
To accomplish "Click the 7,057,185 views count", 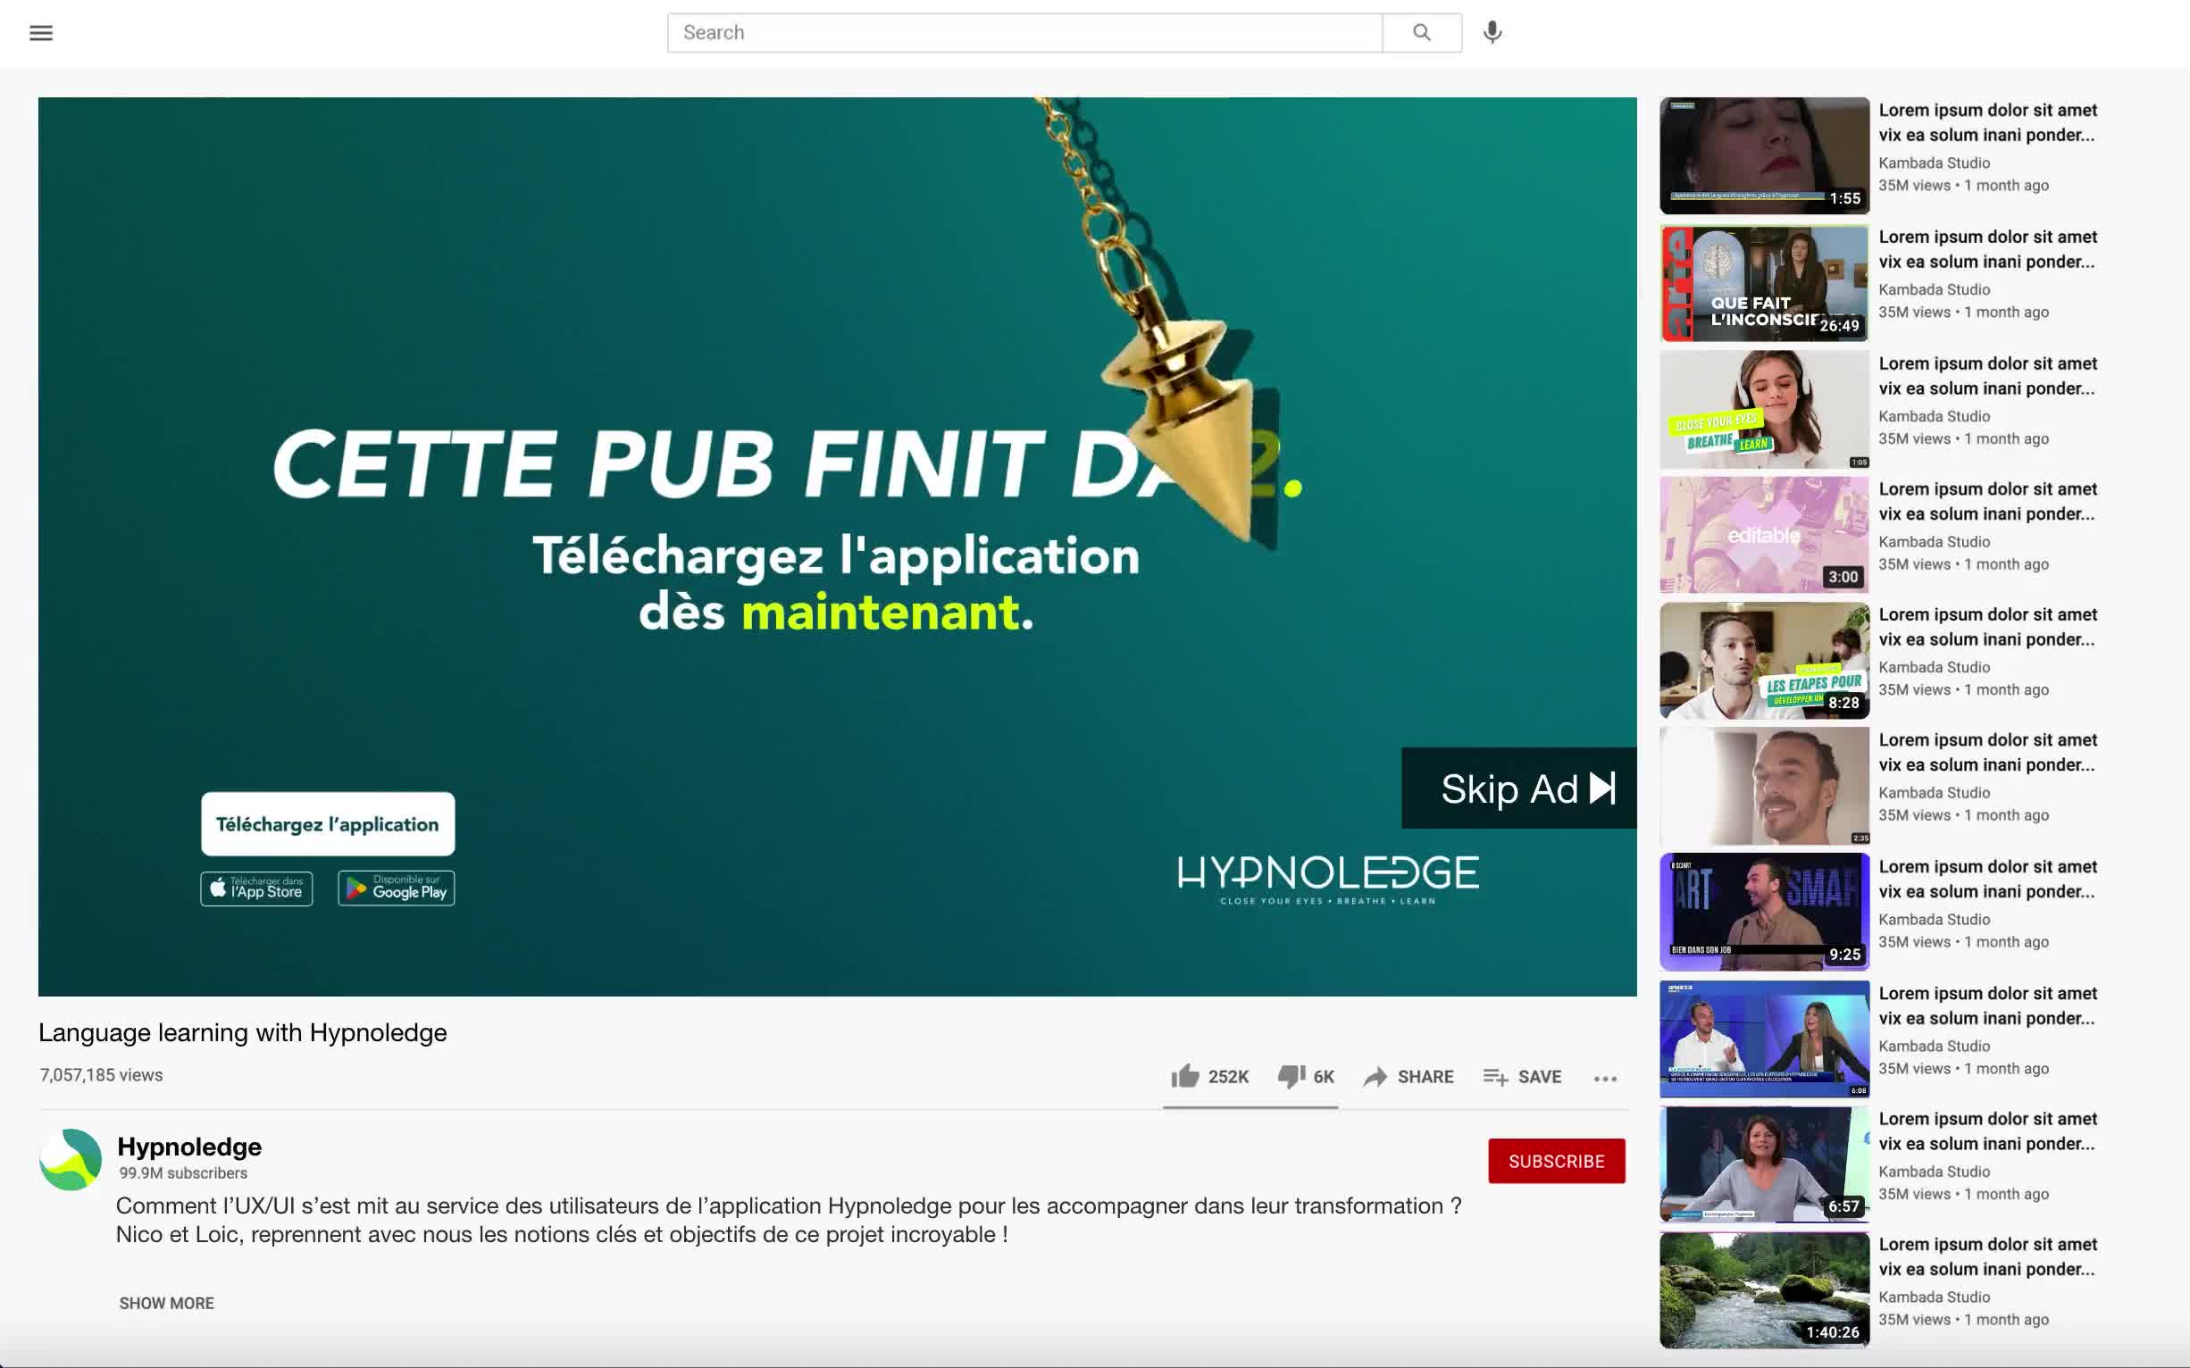I will click(x=101, y=1075).
